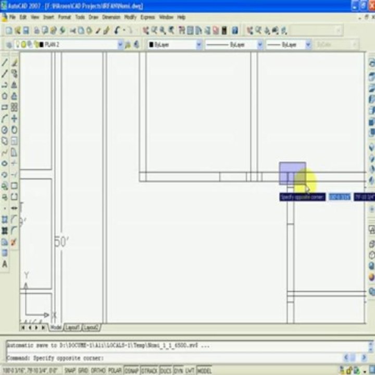Screen dimensions: 375x375
Task: Click black ByLayer color swatch
Action: pyautogui.click(x=151, y=45)
